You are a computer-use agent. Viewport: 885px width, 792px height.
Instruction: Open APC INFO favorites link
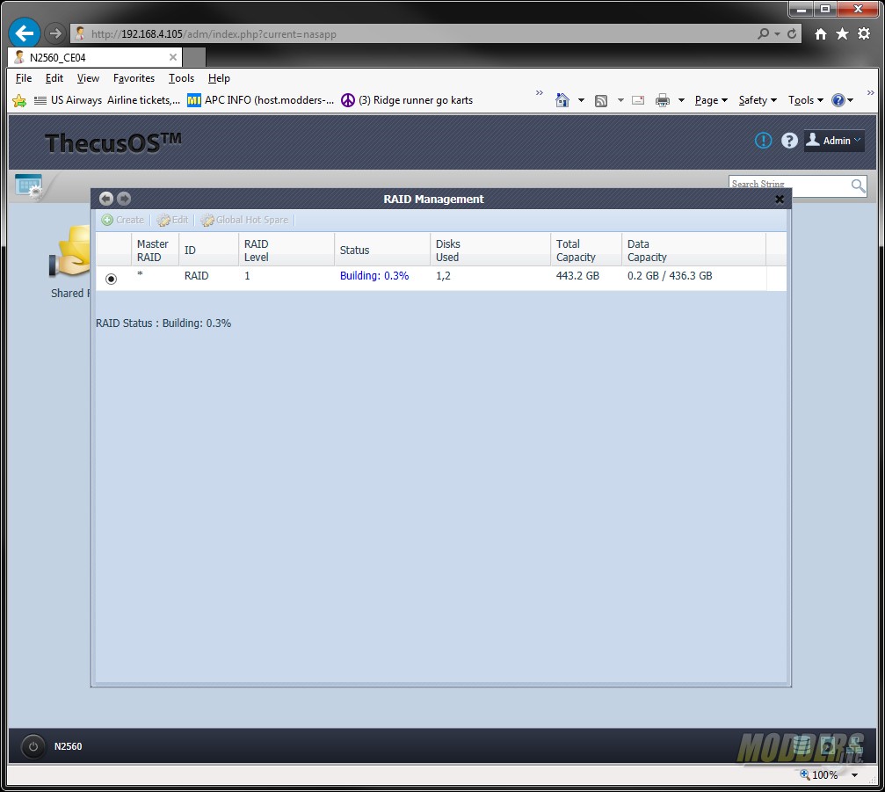[x=261, y=100]
